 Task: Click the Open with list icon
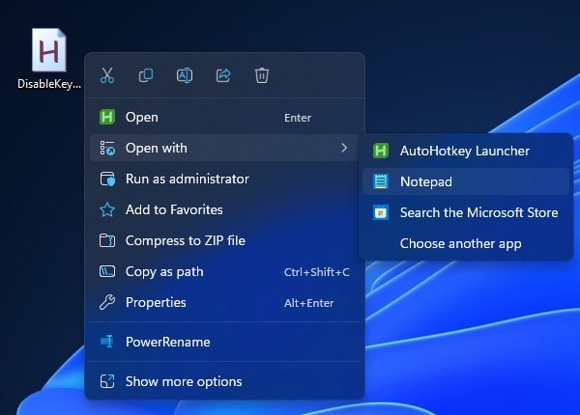[107, 148]
